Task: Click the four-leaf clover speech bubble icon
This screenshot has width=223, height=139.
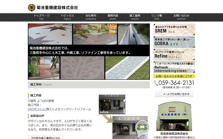Action: tap(143, 128)
